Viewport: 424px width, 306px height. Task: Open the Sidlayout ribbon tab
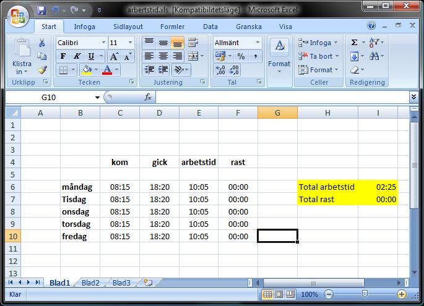coord(128,27)
